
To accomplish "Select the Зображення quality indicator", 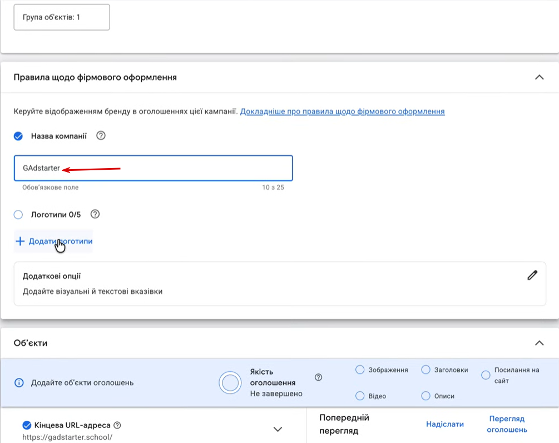I will pos(360,370).
